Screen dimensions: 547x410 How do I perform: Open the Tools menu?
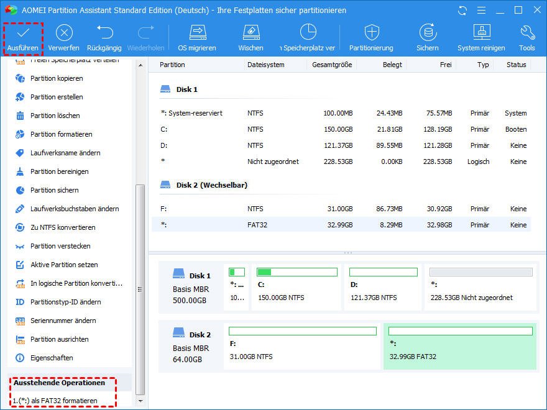click(x=526, y=39)
